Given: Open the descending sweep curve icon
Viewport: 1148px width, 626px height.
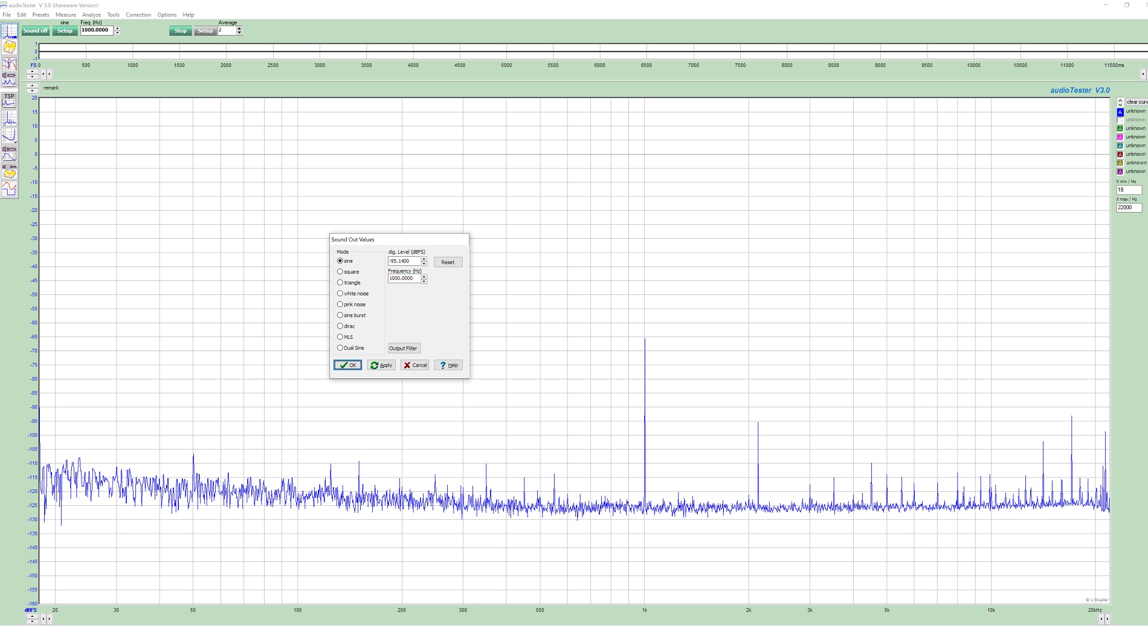Looking at the screenshot, I should point(9,136).
